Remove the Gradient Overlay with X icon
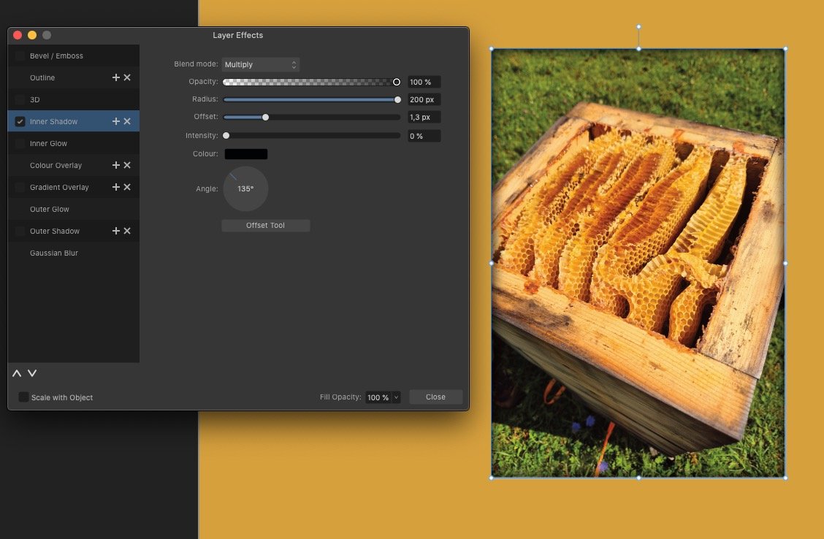Screen dimensions: 824x539 [127, 187]
